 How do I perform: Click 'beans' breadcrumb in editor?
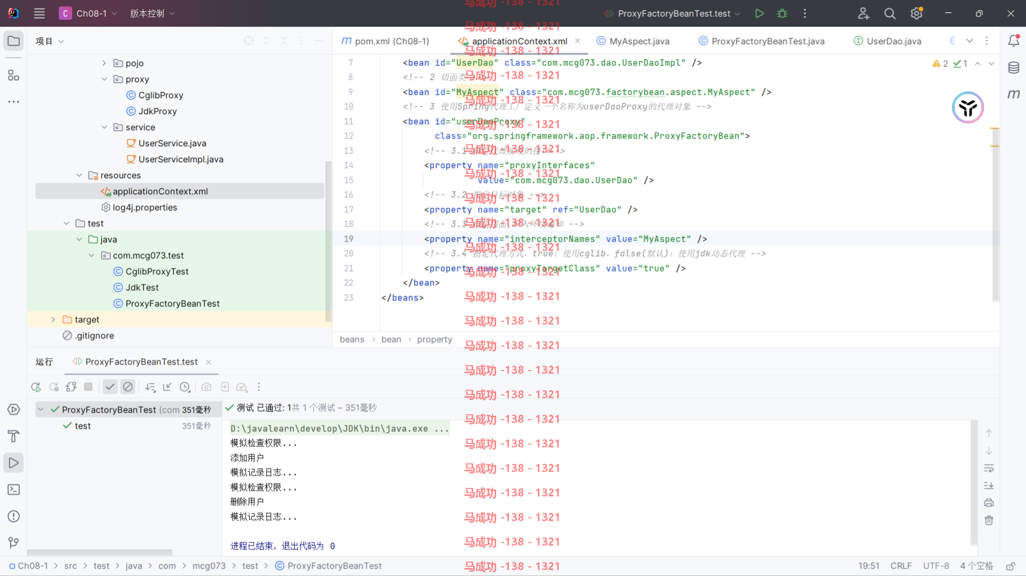point(352,340)
